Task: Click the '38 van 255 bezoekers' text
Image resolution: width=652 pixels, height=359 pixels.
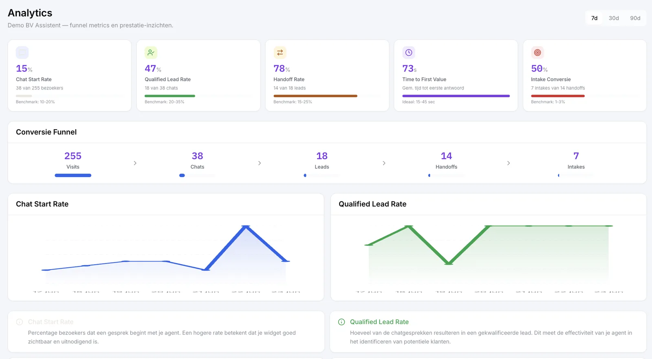Action: pyautogui.click(x=40, y=88)
